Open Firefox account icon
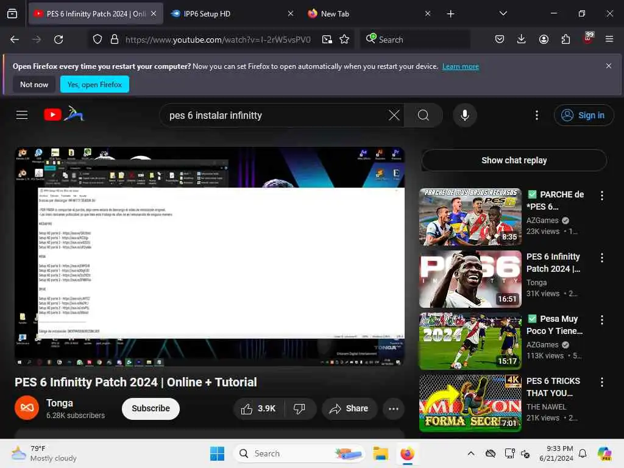624x468 pixels. 544,39
